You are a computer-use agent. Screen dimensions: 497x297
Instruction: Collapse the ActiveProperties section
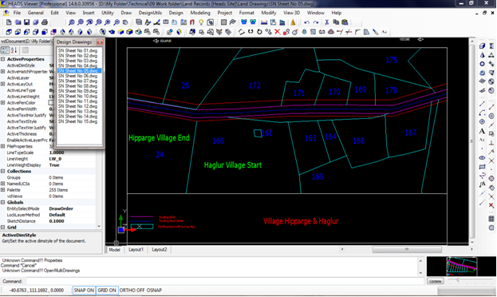(3, 59)
